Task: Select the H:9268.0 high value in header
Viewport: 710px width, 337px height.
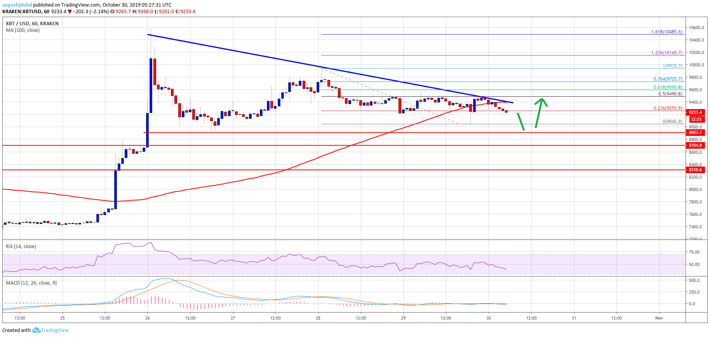Action: click(143, 12)
